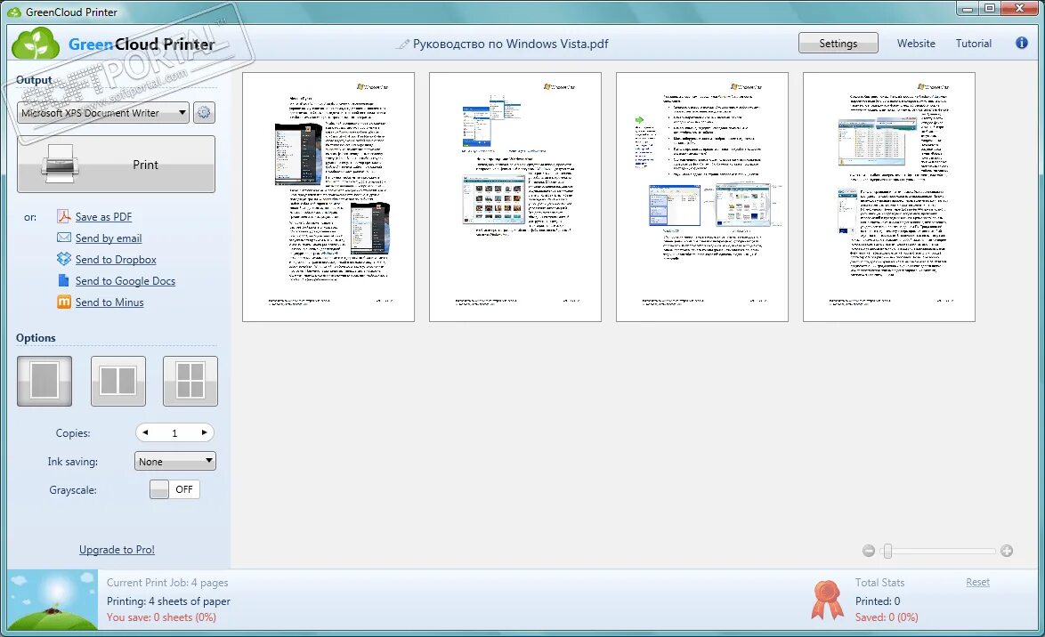Click the zoom slider handle
The height and width of the screenshot is (637, 1045).
pyautogui.click(x=887, y=551)
